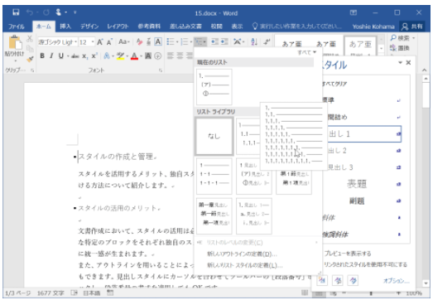Screen dimensions: 433x300
Task: Increase font size with grow font icon
Action: [x=100, y=41]
